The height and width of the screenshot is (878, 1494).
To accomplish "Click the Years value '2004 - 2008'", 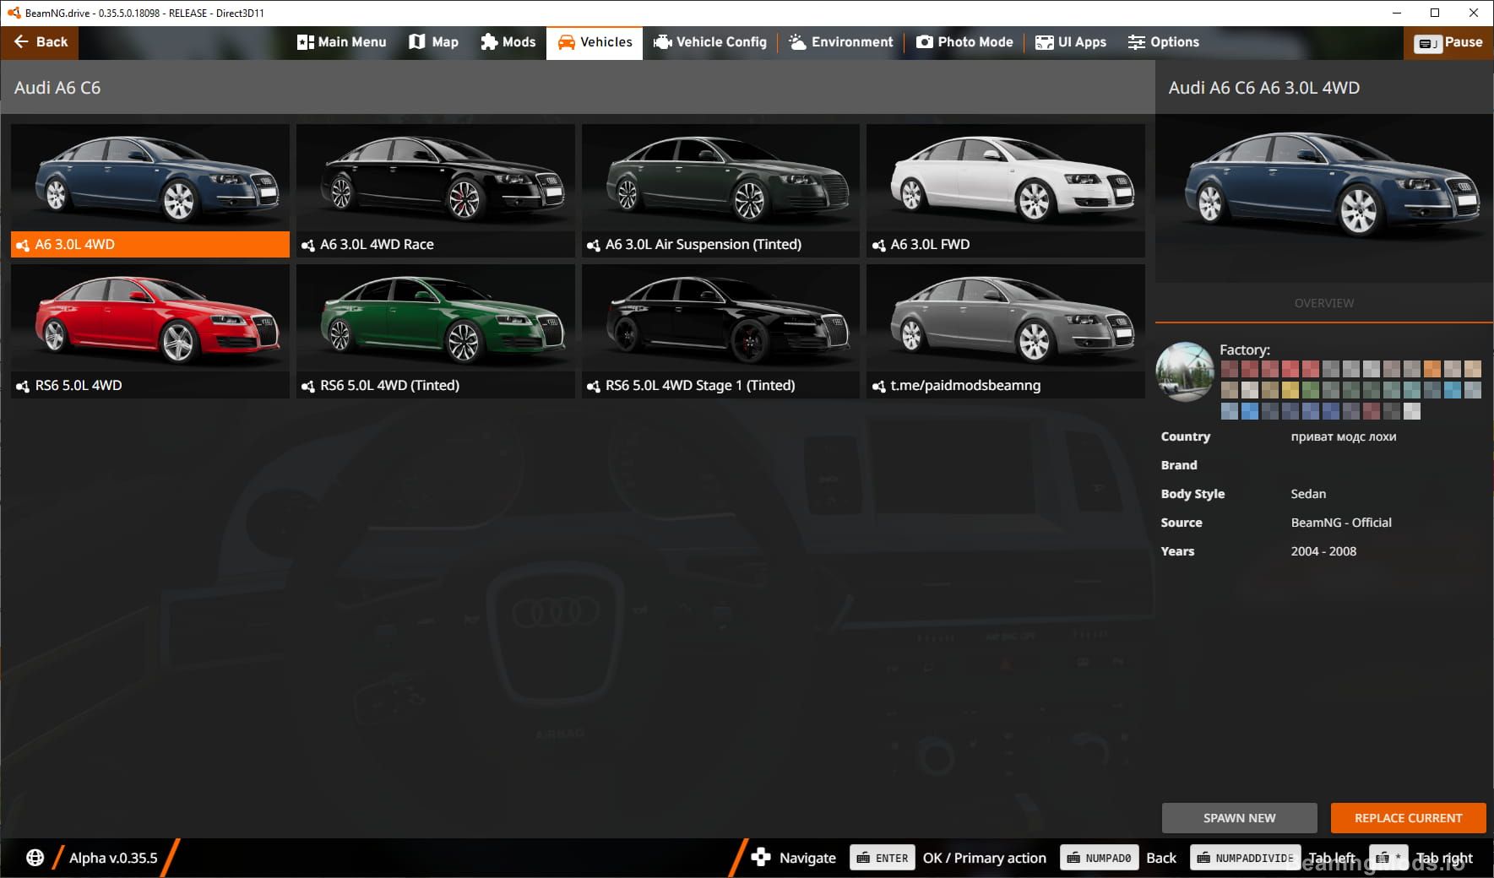I will [x=1323, y=551].
